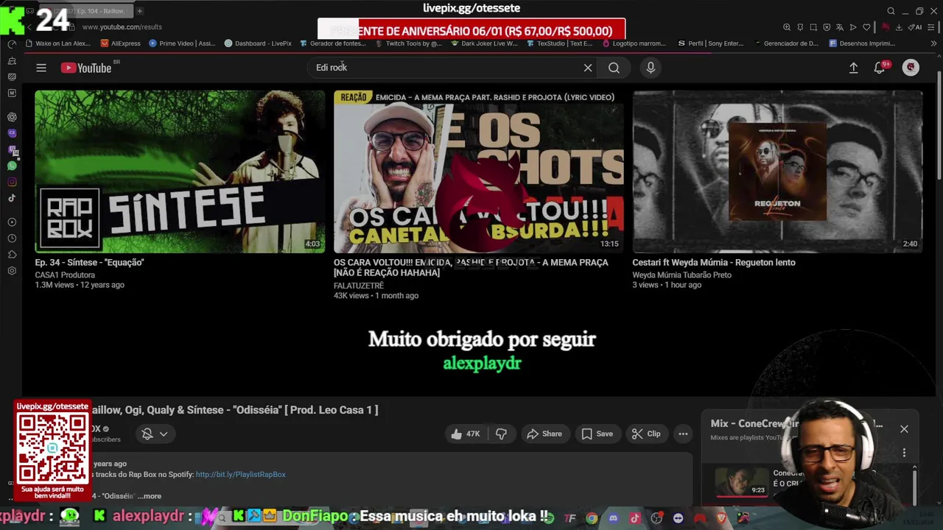943x530 pixels.
Task: Open the TexStudio bookmark
Action: coord(559,43)
